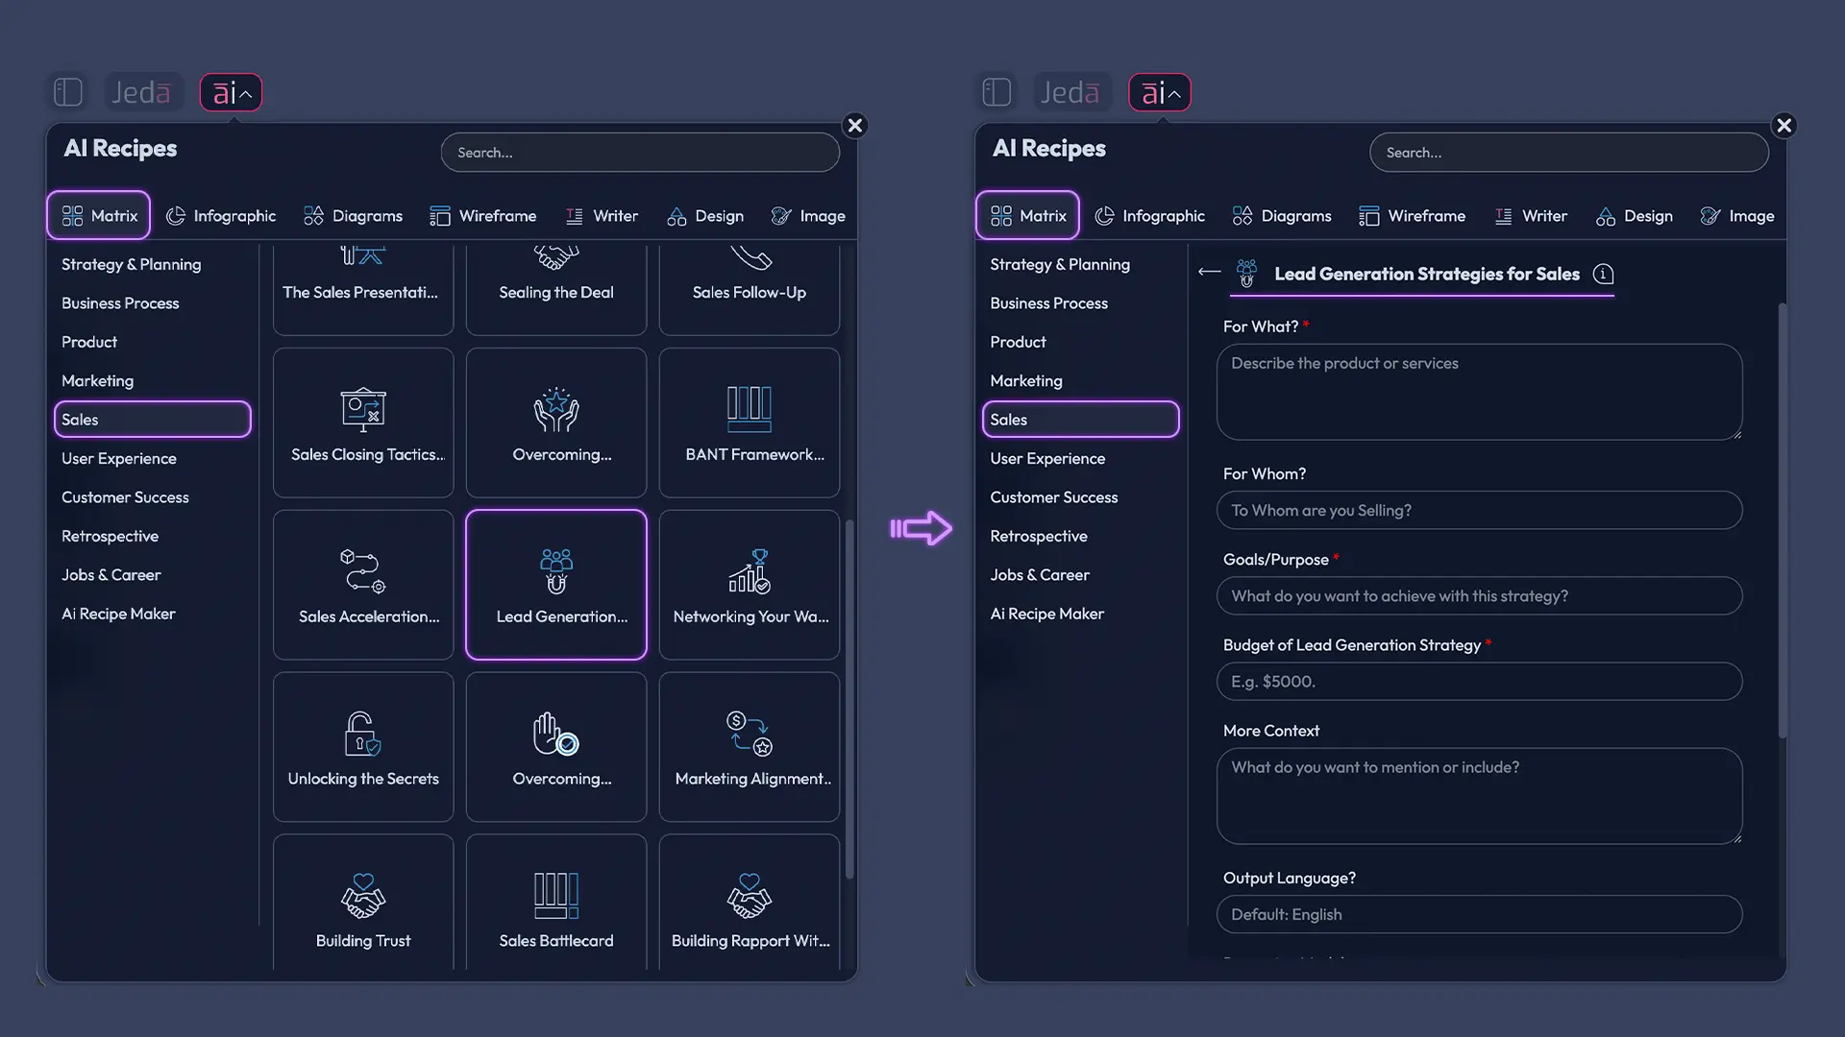Go back using the left arrow in recipe form
The width and height of the screenshot is (1845, 1037).
[x=1210, y=273]
